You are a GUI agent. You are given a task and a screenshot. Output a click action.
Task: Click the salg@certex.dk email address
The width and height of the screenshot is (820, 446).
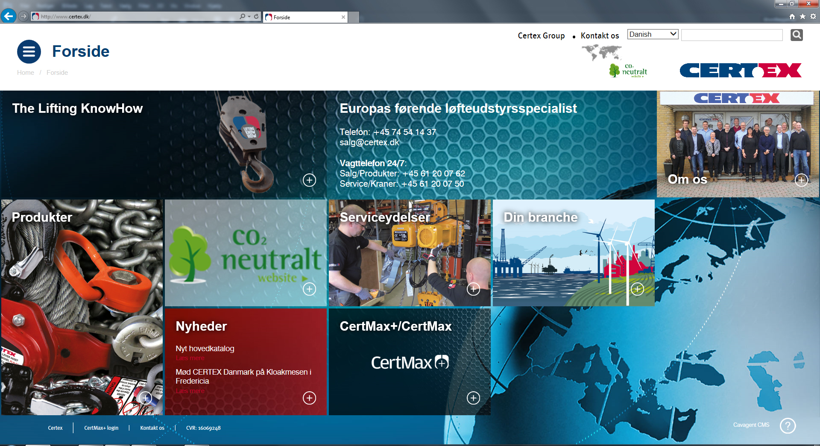click(x=369, y=142)
